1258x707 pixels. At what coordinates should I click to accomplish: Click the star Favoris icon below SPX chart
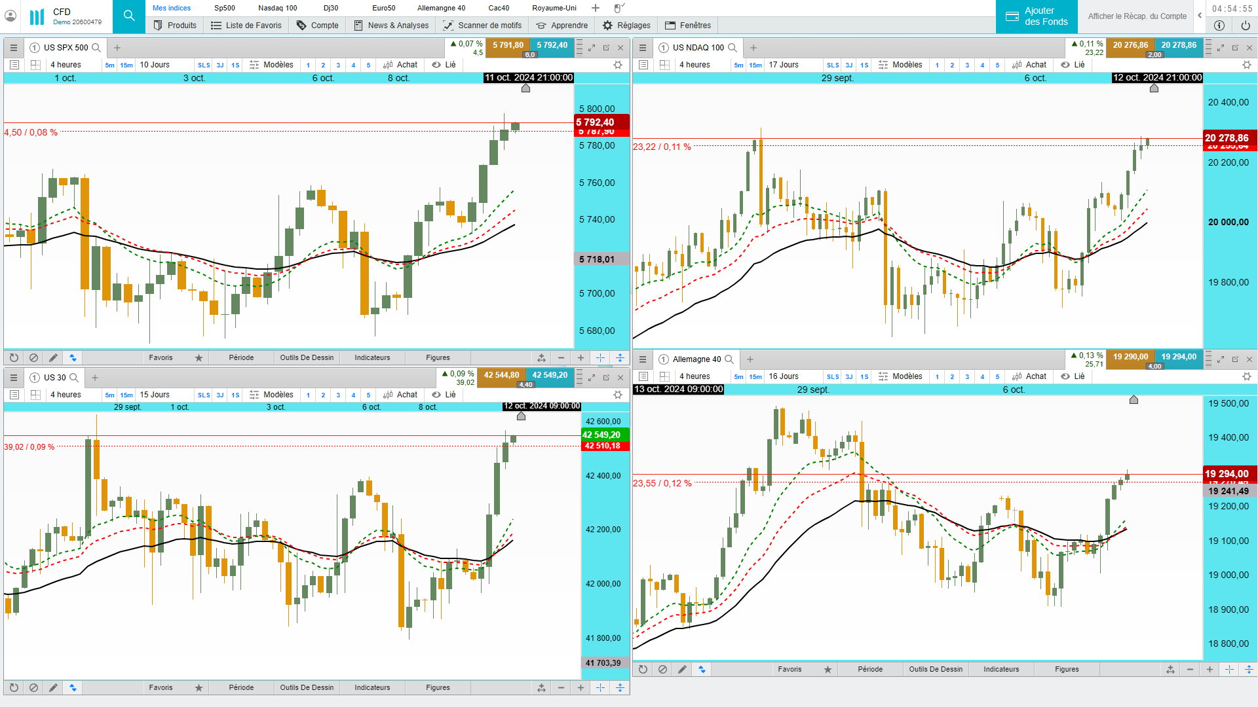point(199,357)
